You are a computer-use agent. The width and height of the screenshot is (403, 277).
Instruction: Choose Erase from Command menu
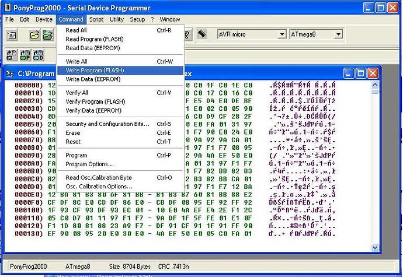click(120, 133)
